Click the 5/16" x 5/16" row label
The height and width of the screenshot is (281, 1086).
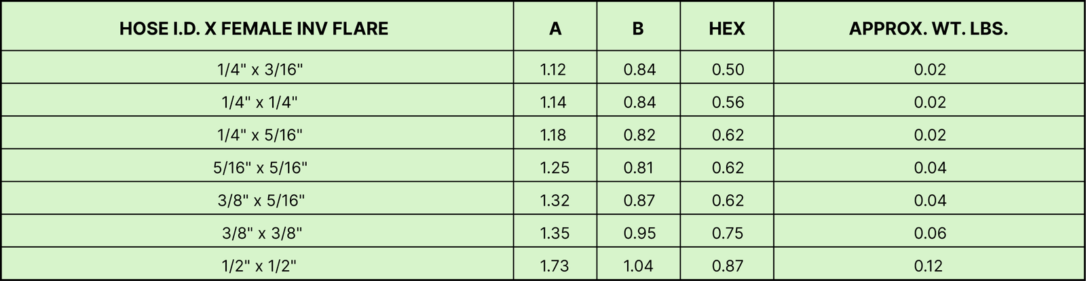pyautogui.click(x=260, y=168)
